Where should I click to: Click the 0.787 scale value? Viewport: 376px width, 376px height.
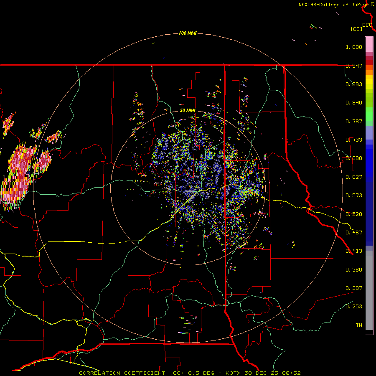point(354,121)
